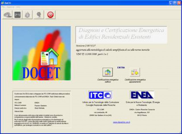This screenshot has width=182, height=134.
Task: Click 'Istituto per le Tecnologie della Costruzione' text
Action: (x=101, y=102)
